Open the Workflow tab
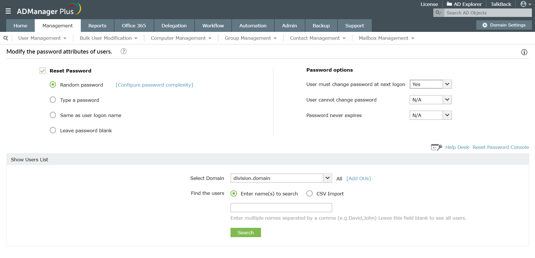This screenshot has width=535, height=258. coord(213,26)
